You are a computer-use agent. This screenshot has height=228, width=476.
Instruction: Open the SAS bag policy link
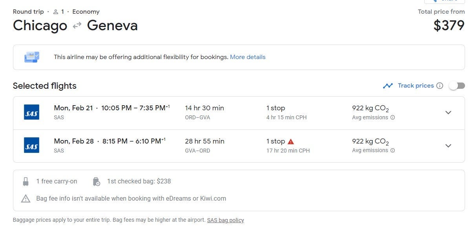(225, 220)
